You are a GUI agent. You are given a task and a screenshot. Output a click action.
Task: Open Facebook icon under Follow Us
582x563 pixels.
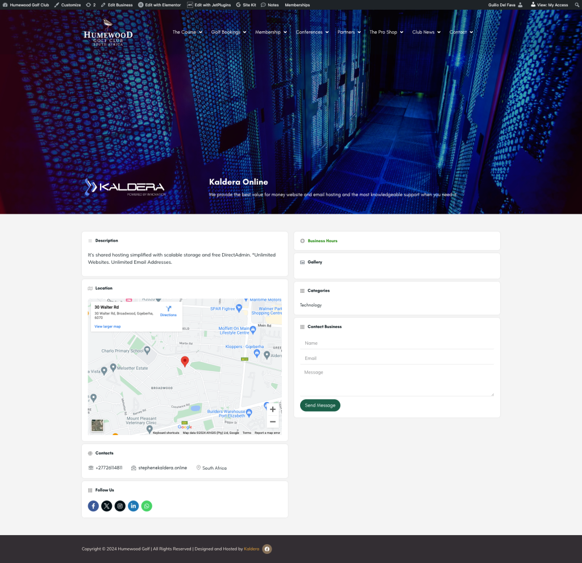(93, 506)
